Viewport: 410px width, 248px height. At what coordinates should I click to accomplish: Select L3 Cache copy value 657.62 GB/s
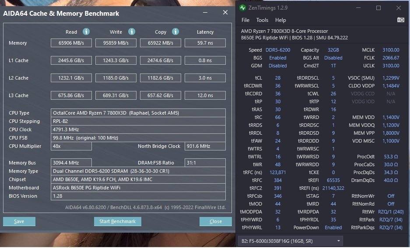[x=160, y=95]
